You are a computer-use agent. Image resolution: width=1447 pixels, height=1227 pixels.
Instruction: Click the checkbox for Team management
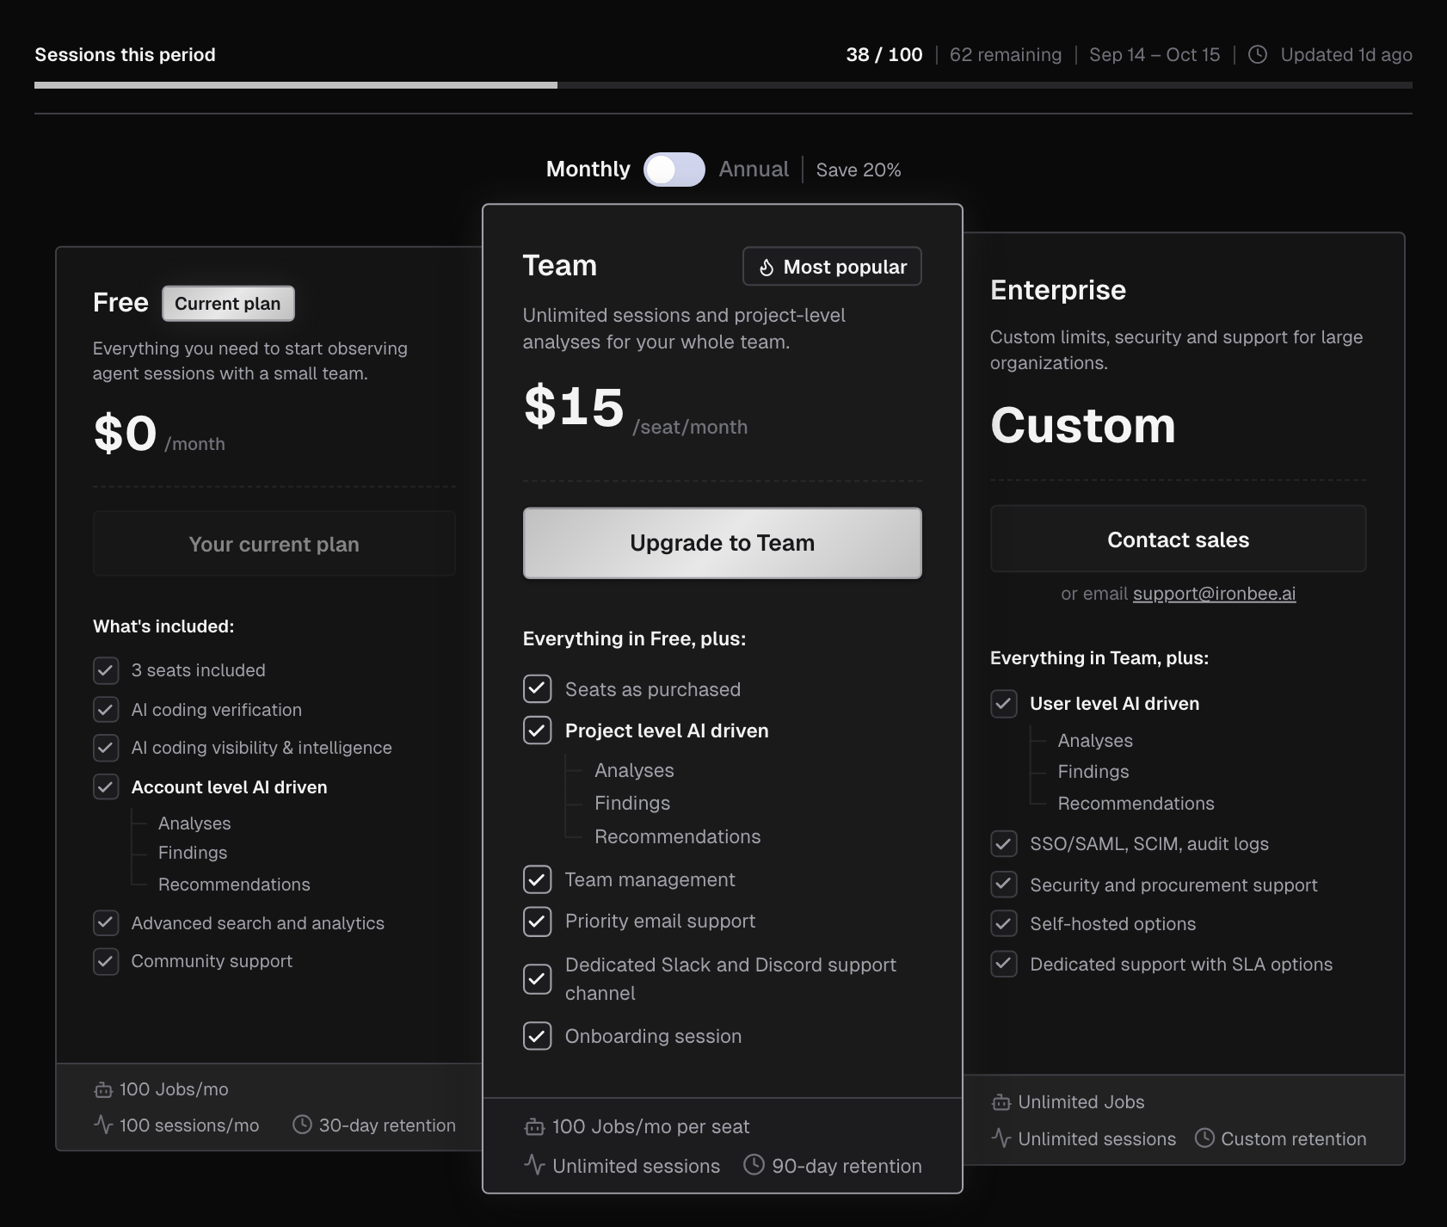click(x=538, y=879)
